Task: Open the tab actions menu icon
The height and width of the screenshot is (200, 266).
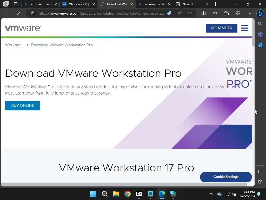Action: point(16,4)
